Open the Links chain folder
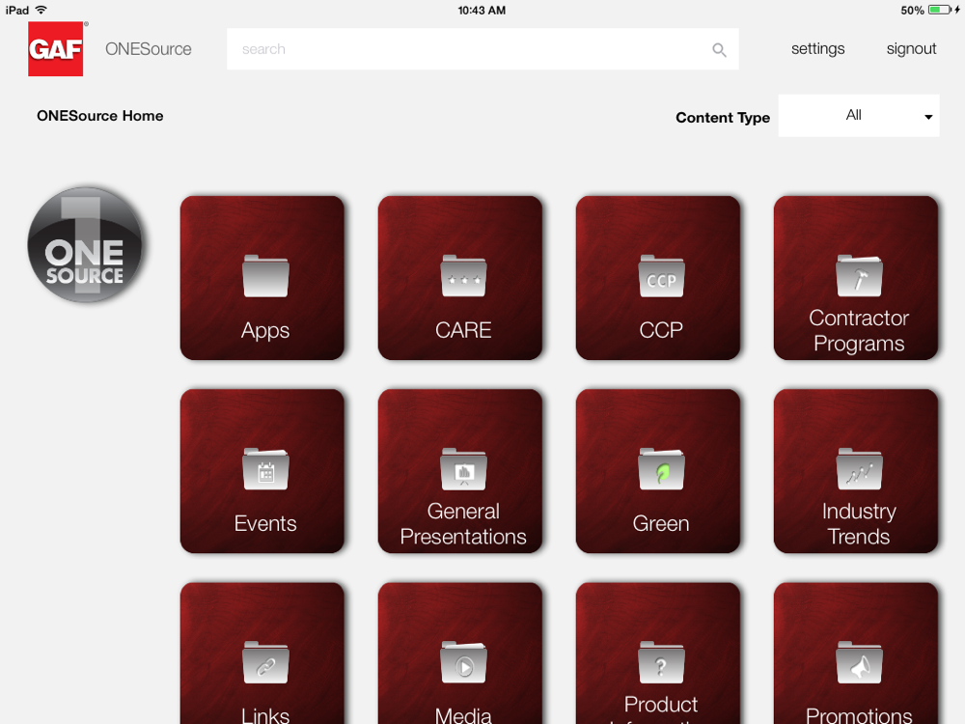965x724 pixels. click(x=265, y=662)
